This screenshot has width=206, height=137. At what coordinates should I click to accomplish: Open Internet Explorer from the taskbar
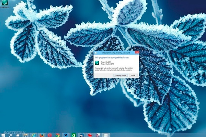coord(34,135)
